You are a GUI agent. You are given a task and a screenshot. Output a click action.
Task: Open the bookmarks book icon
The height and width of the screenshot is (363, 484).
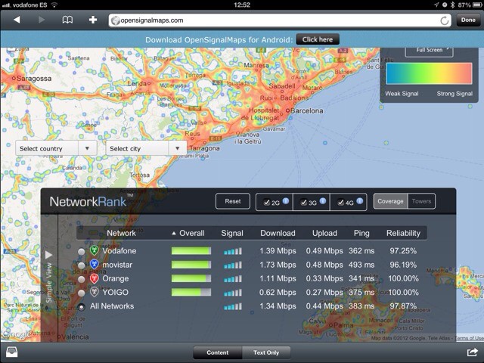[67, 20]
